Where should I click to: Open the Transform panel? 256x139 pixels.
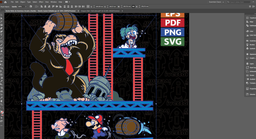tap(251, 18)
